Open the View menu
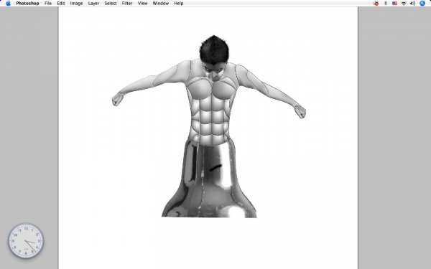 click(x=143, y=4)
